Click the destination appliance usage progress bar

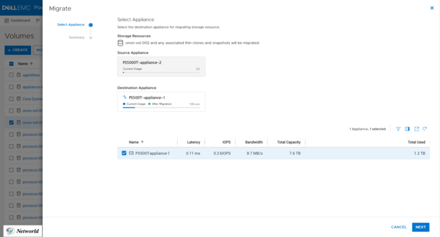[x=161, y=108]
